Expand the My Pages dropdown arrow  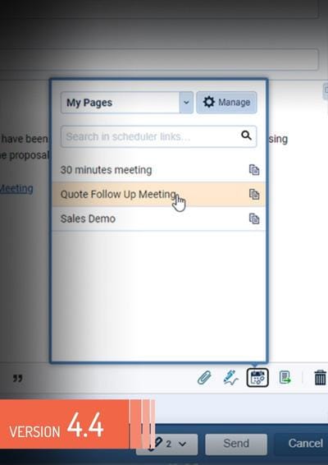pyautogui.click(x=186, y=103)
